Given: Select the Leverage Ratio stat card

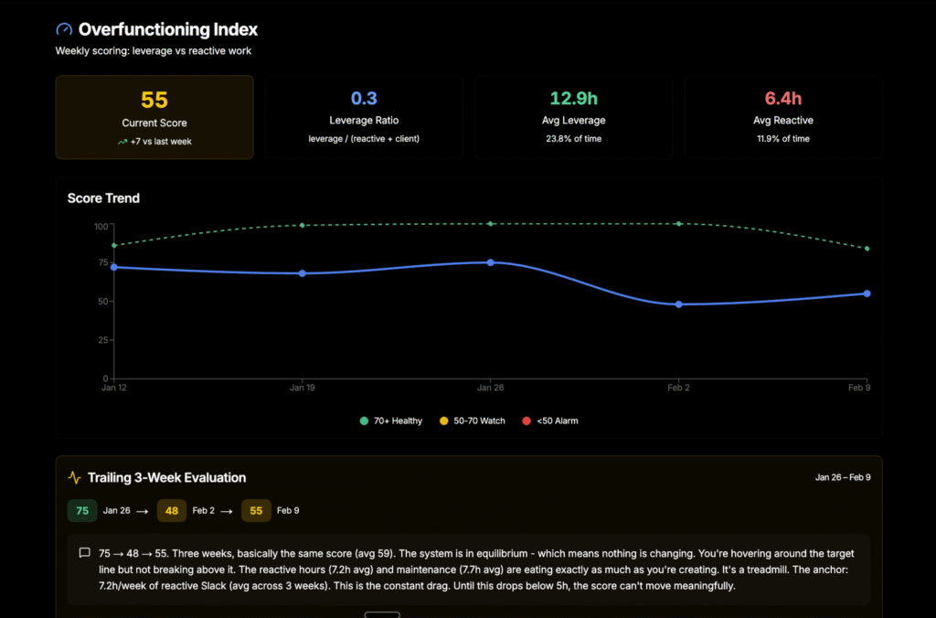Looking at the screenshot, I should (x=364, y=117).
